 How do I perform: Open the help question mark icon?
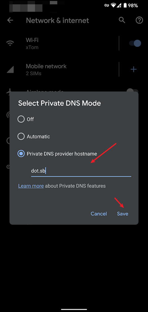139,20
